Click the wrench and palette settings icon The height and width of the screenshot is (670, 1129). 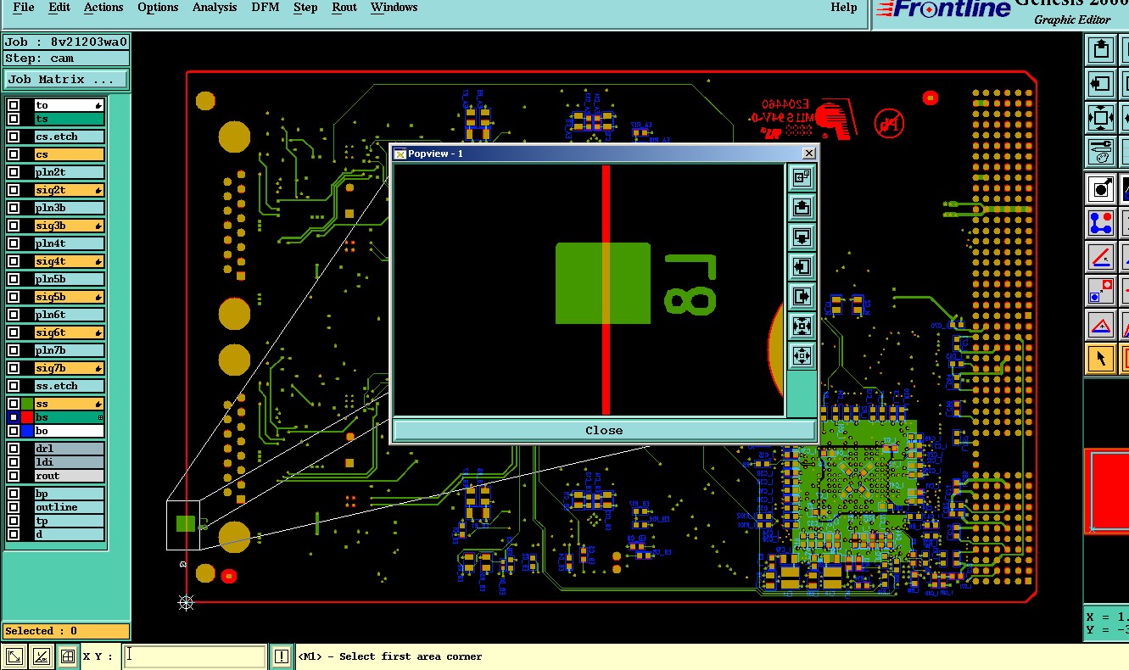[1101, 152]
